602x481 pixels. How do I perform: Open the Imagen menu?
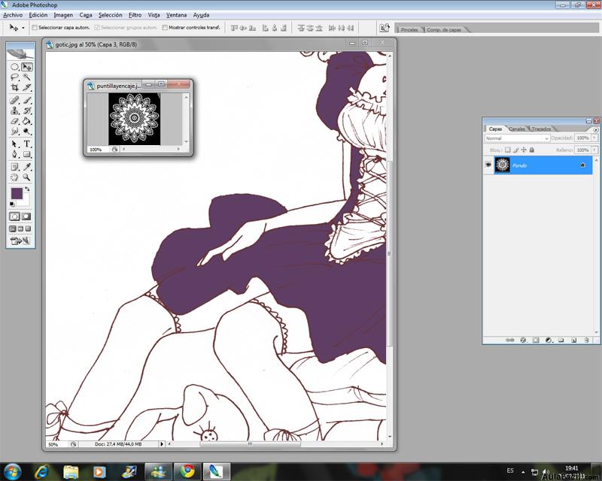pyautogui.click(x=63, y=15)
